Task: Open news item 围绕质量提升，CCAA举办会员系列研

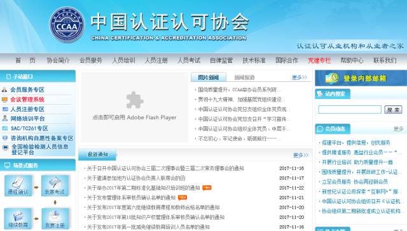Action: [x=239, y=89]
